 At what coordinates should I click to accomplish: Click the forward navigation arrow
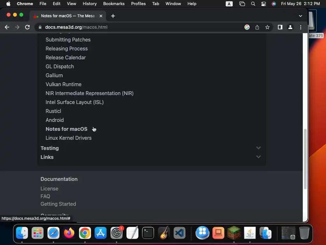point(17,27)
